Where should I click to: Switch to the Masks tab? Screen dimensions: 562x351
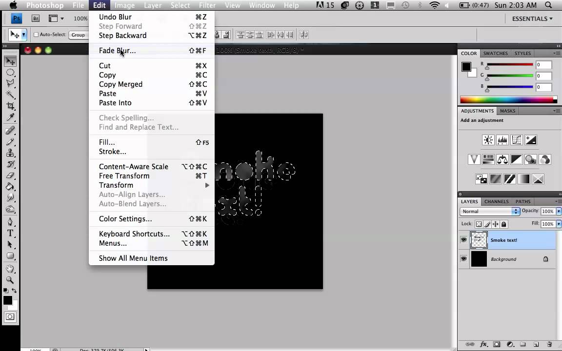tap(507, 111)
